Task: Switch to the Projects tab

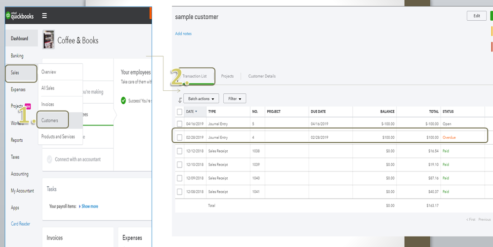Action: [227, 76]
